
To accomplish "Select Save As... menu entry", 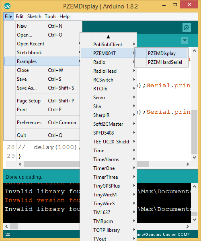I will [42, 88].
